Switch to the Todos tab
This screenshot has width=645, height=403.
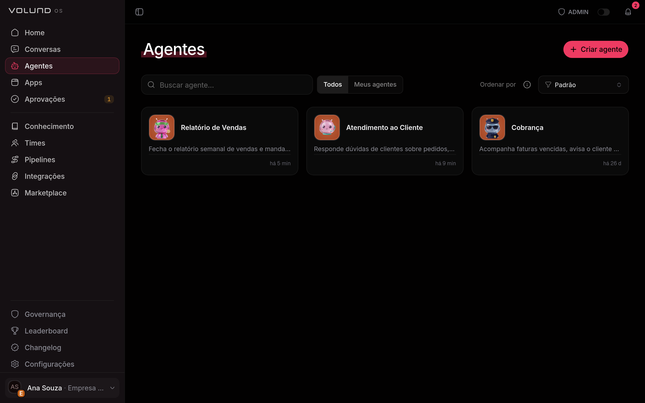coord(333,84)
